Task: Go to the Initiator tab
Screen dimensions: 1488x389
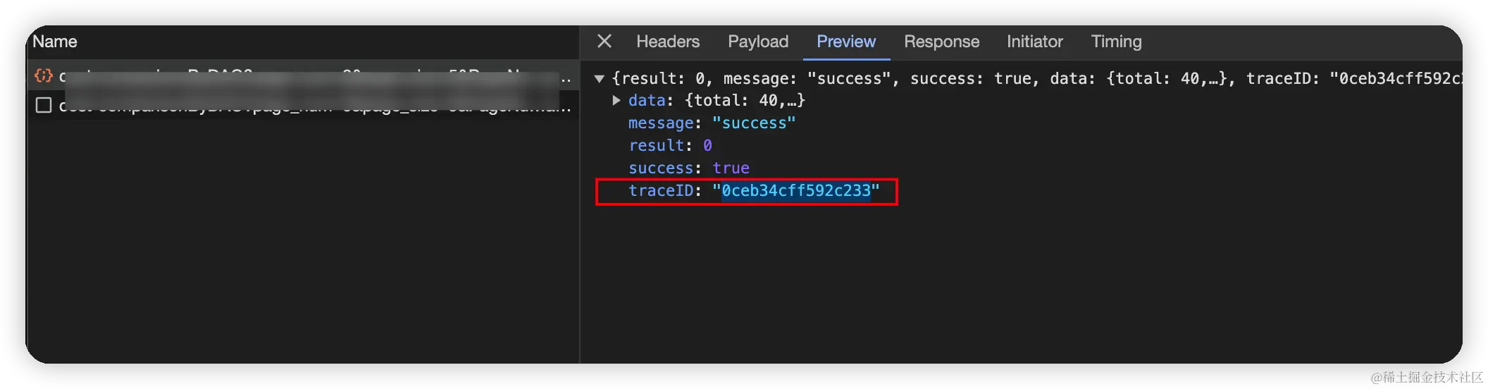Action: point(1034,42)
